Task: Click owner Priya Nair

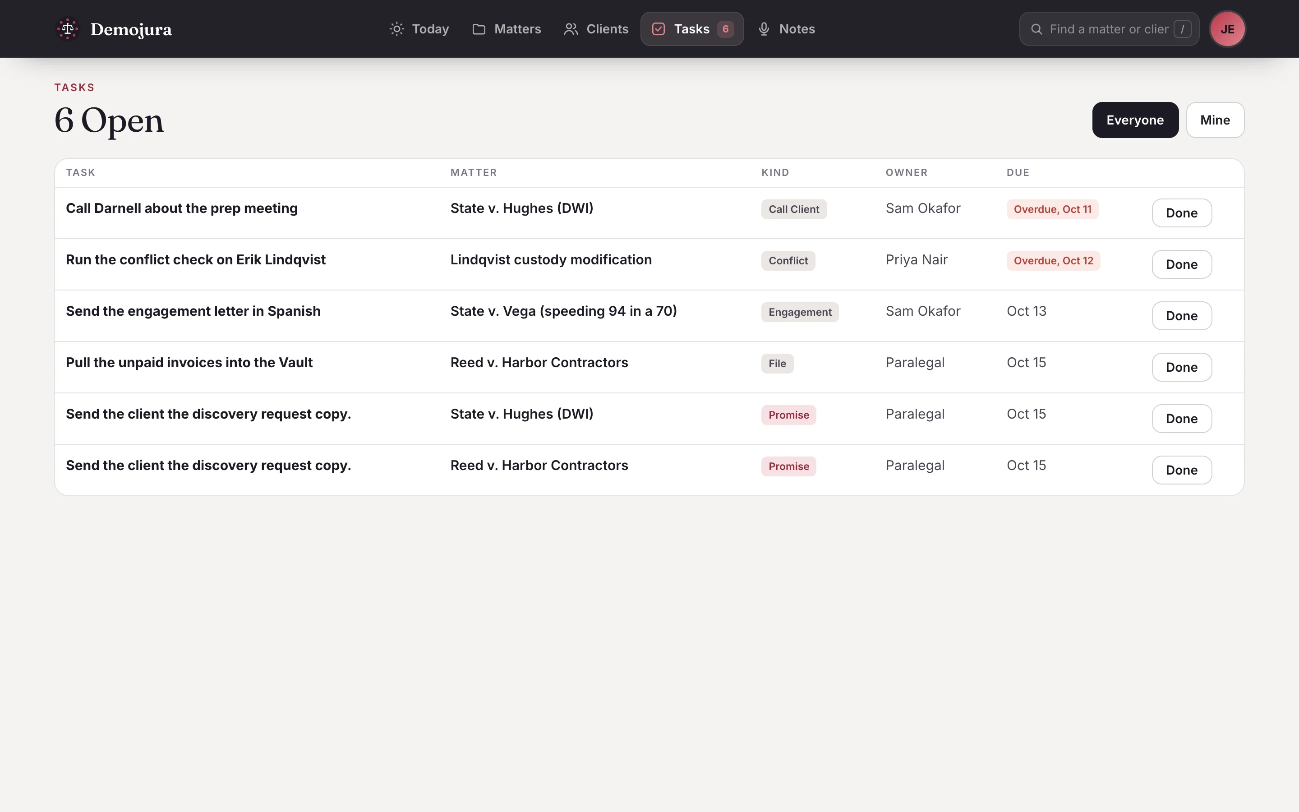Action: (916, 260)
